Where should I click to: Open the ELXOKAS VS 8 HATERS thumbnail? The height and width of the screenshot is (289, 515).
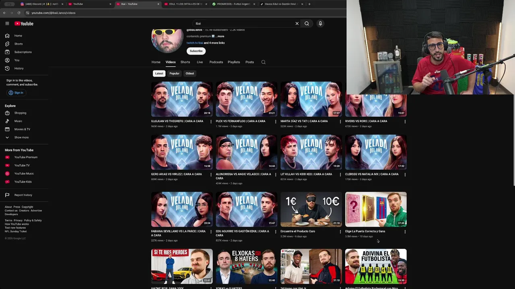pos(246,266)
